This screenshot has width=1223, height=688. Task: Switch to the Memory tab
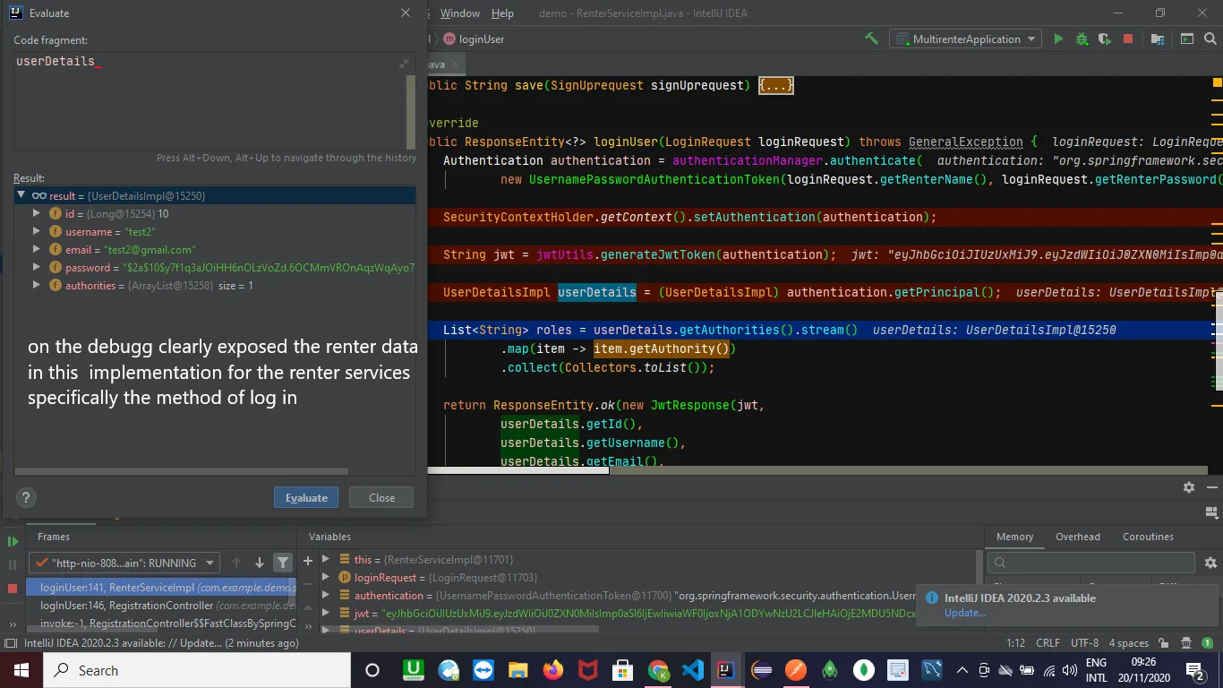[x=1014, y=537]
